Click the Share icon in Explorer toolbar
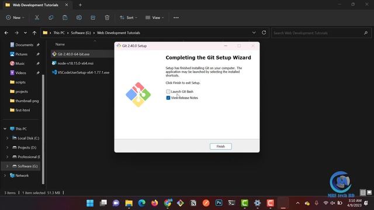Screen dimensions: 374x210 point(93,17)
